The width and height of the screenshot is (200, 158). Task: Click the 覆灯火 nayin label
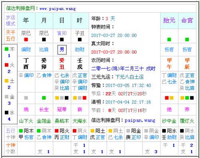(x=187, y=121)
